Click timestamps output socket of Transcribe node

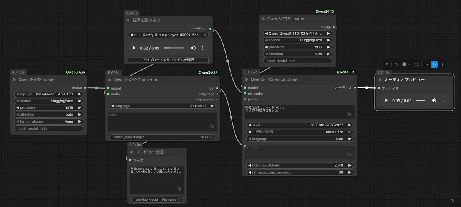[x=217, y=100]
